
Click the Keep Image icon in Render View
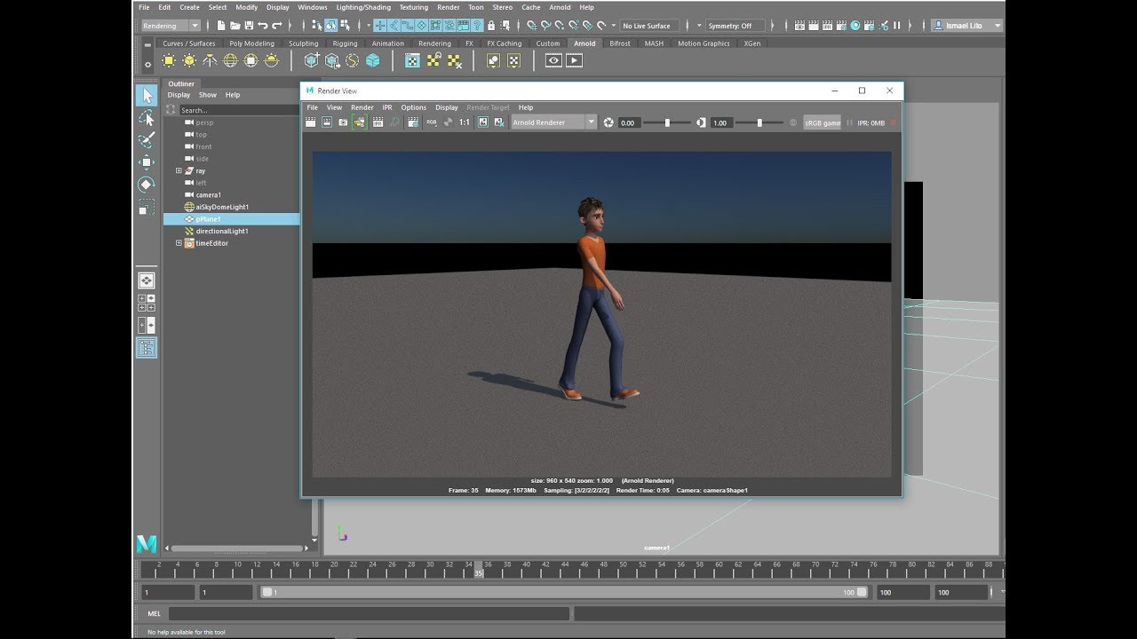(x=482, y=122)
